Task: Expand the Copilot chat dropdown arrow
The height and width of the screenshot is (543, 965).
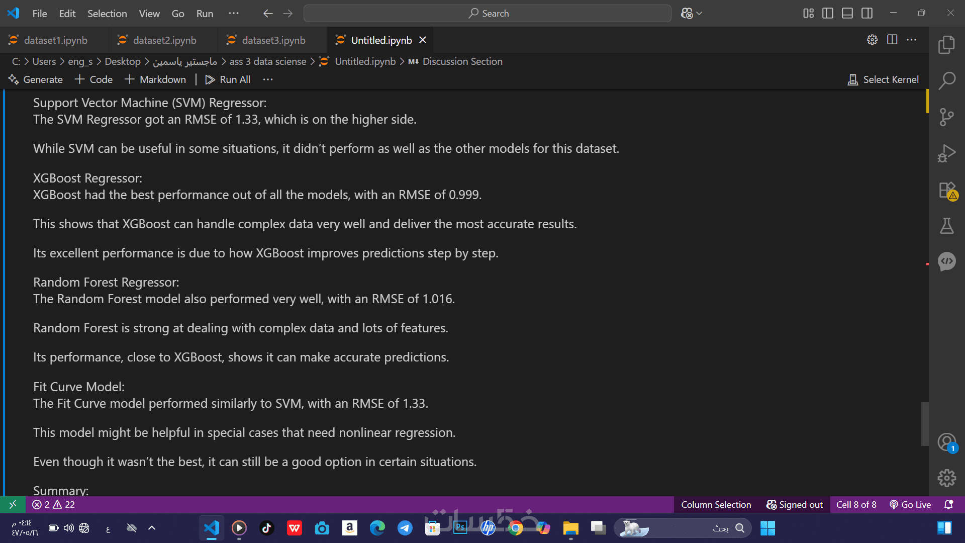Action: tap(699, 14)
